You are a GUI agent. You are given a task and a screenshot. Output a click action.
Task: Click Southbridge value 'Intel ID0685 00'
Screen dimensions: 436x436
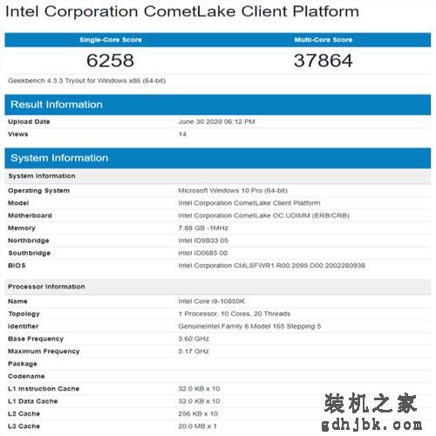point(203,253)
